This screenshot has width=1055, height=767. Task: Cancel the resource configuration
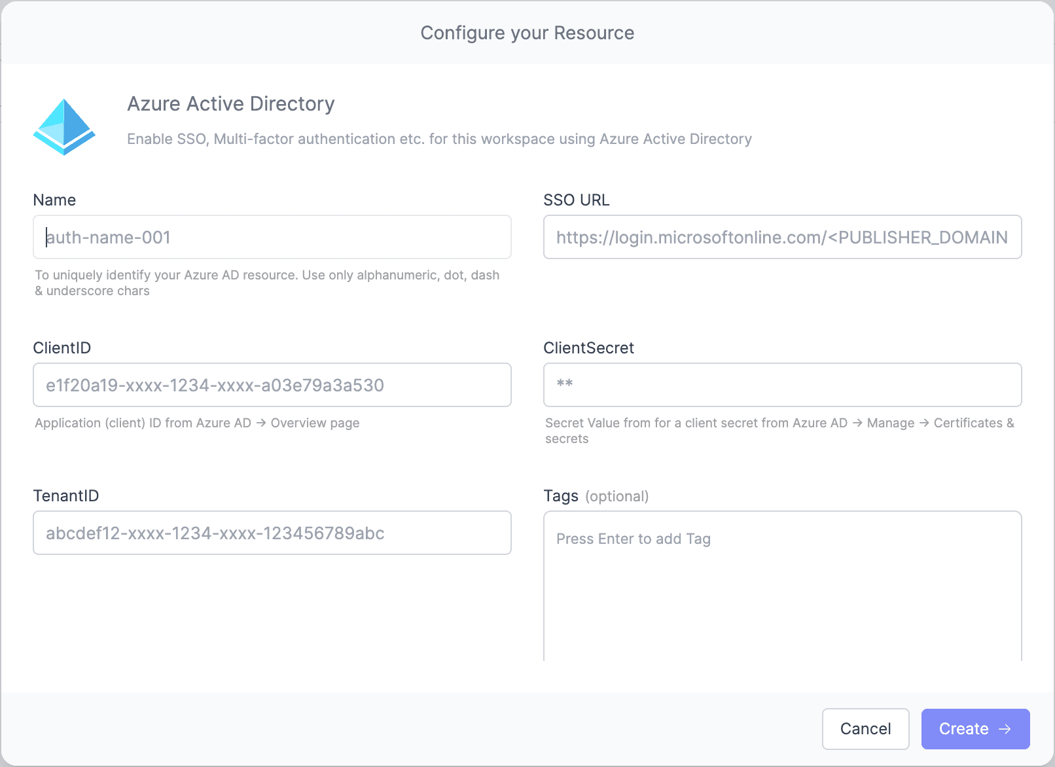pyautogui.click(x=865, y=729)
